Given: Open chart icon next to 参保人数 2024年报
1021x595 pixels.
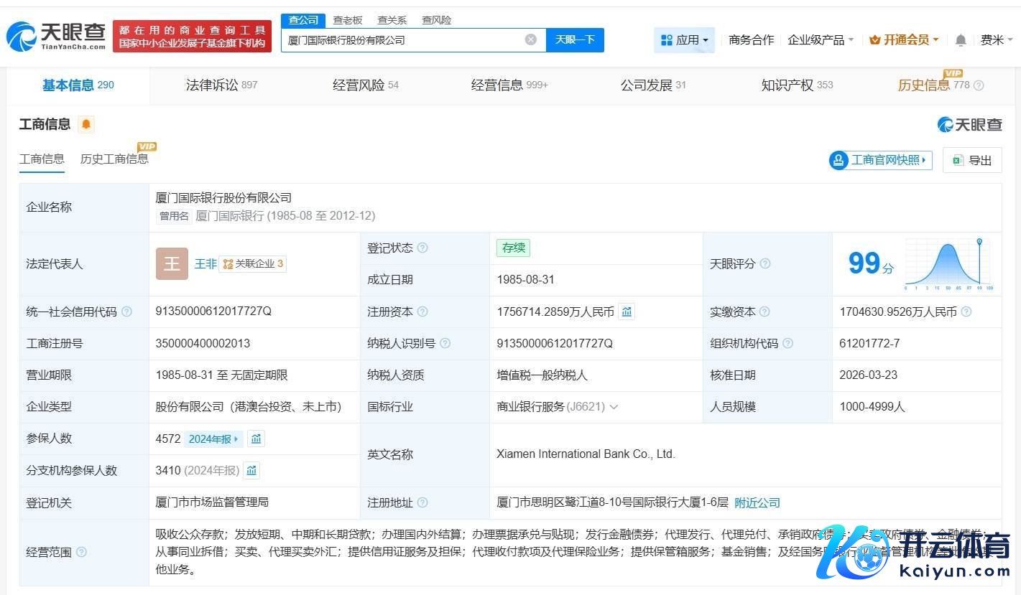Looking at the screenshot, I should pos(256,439).
